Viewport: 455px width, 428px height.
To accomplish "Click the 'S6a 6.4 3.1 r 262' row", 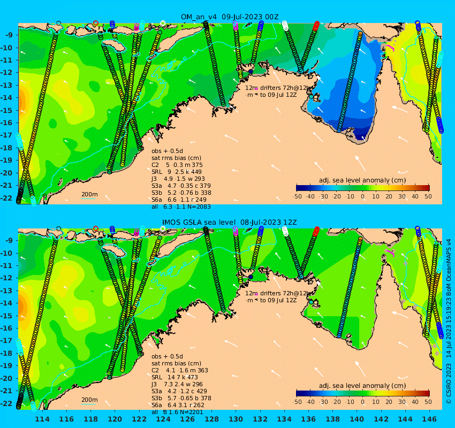I will 178,405.
